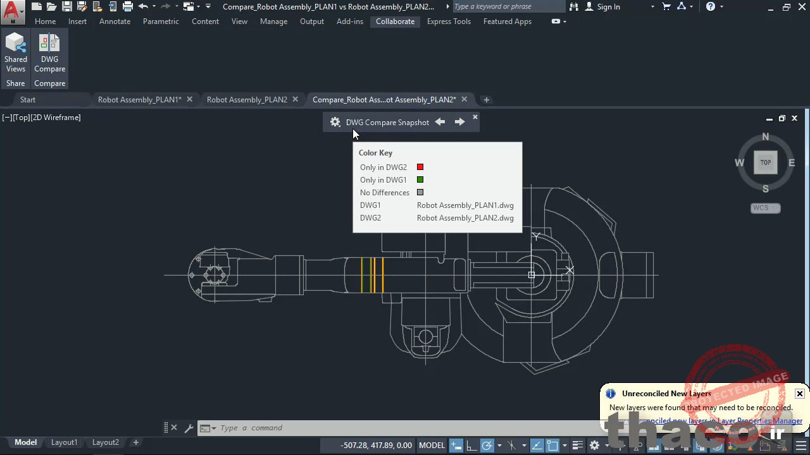Open the Insert ribbon tab
The image size is (810, 455).
click(78, 21)
